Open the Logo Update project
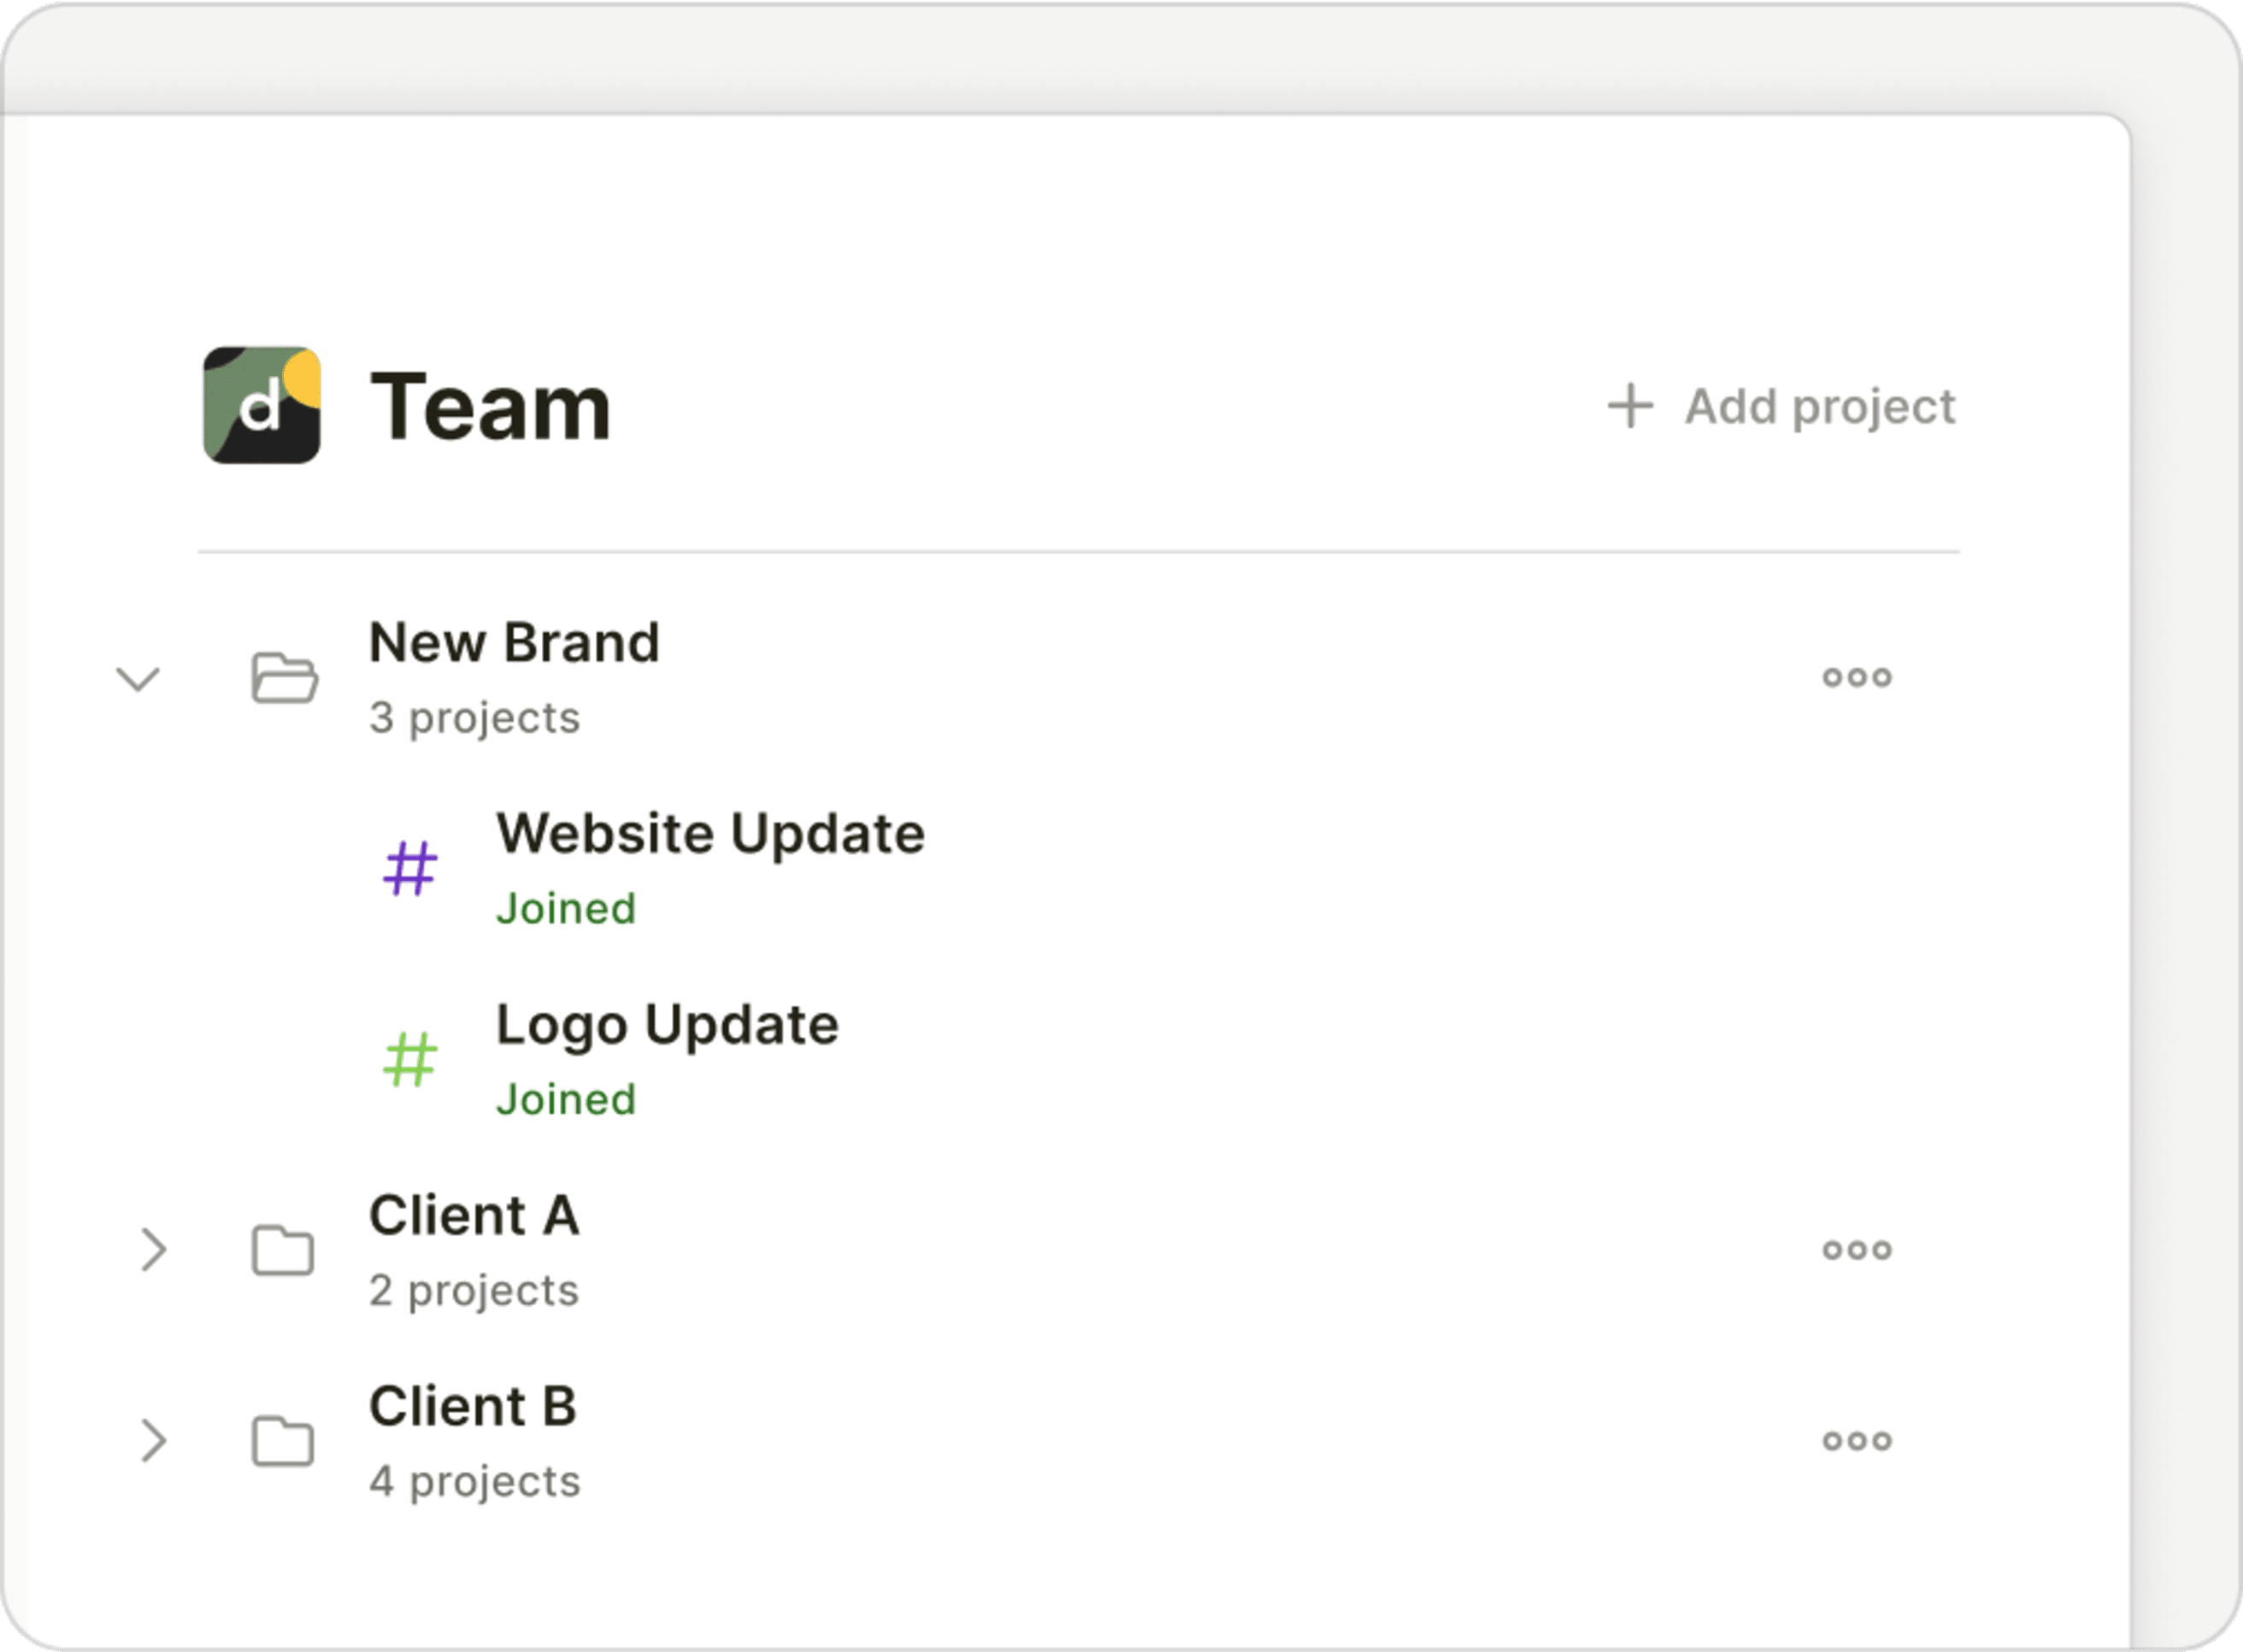This screenshot has height=1652, width=2243. click(668, 1026)
